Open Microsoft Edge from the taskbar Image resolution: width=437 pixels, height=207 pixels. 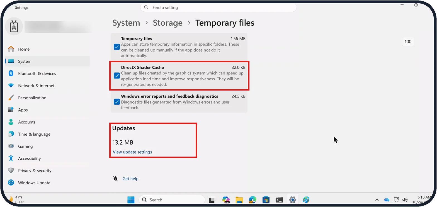click(253, 200)
